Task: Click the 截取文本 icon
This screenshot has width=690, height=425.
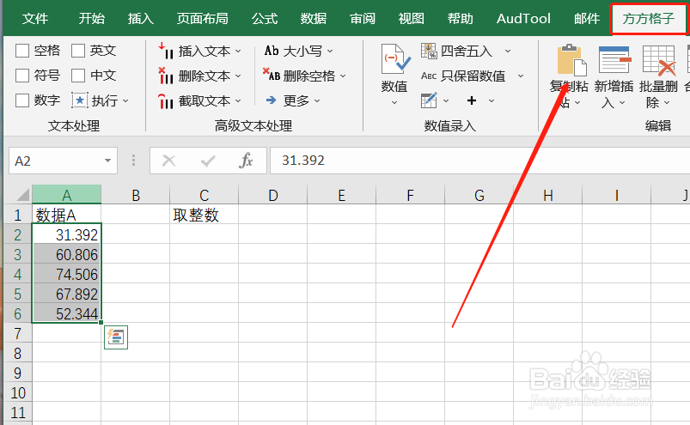Action: (166, 101)
